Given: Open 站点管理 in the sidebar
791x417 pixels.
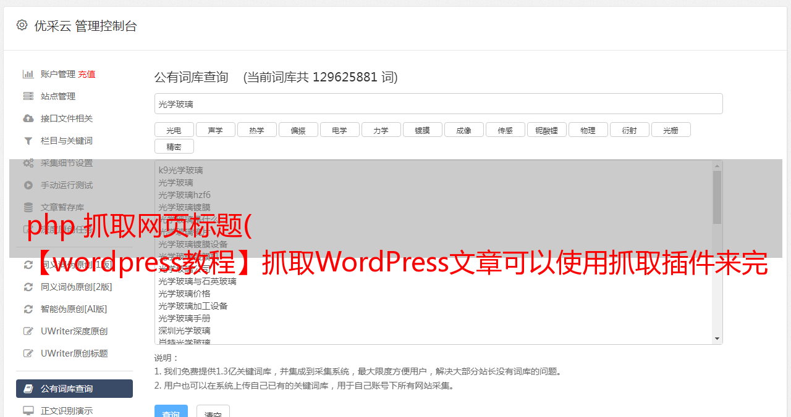Looking at the screenshot, I should (58, 96).
